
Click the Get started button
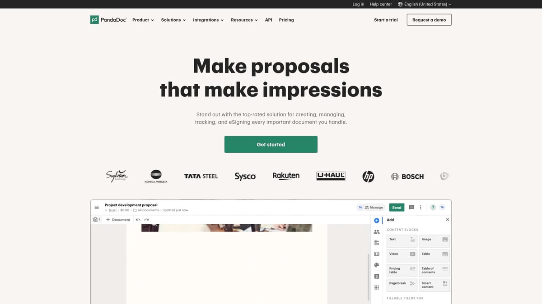tap(271, 144)
